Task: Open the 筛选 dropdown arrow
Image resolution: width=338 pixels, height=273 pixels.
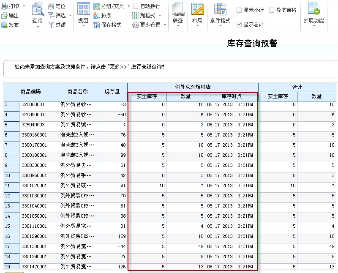Action: (70, 16)
